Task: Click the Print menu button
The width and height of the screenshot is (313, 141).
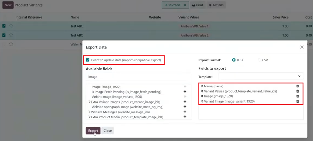Action: [198, 5]
